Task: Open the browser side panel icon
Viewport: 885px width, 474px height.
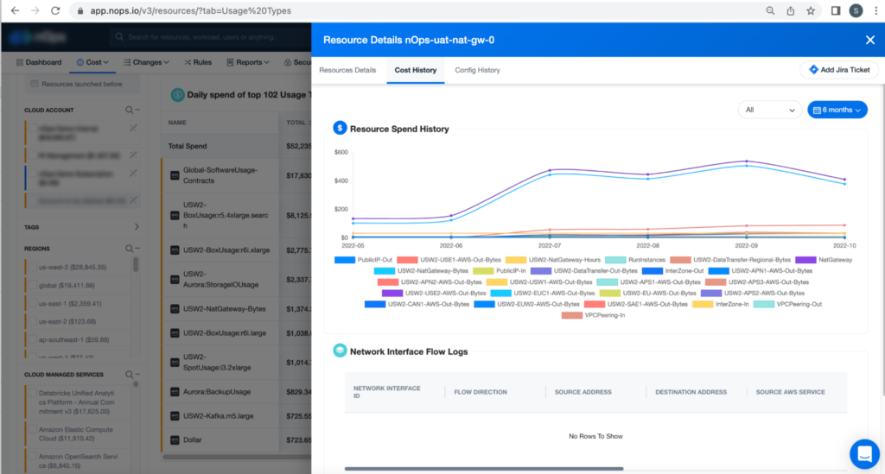Action: 836,10
